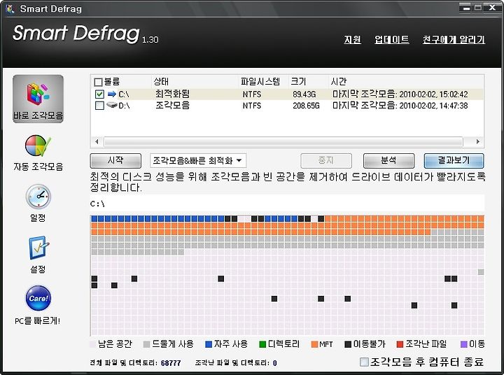
Task: Enable 조각모음 후 컴퓨터 종료 checkbox
Action: tap(364, 362)
